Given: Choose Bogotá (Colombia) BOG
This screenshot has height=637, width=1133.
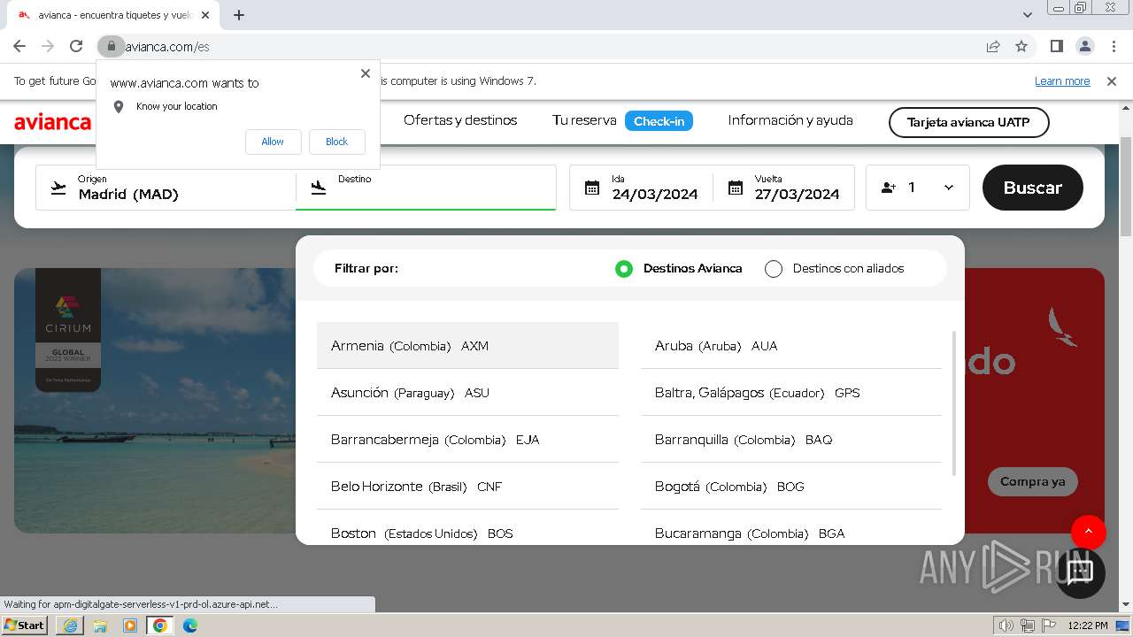Looking at the screenshot, I should (791, 487).
